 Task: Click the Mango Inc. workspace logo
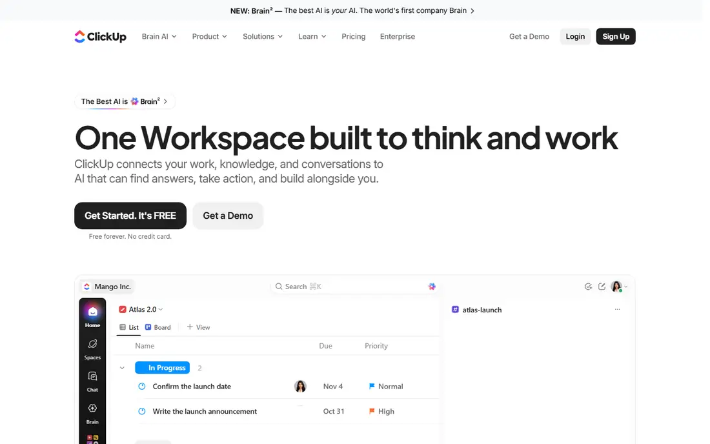[87, 287]
